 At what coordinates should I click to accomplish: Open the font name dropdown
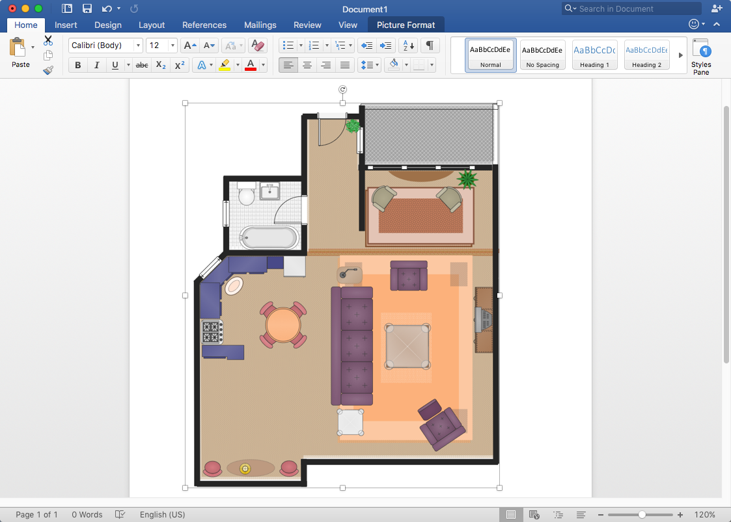(138, 46)
